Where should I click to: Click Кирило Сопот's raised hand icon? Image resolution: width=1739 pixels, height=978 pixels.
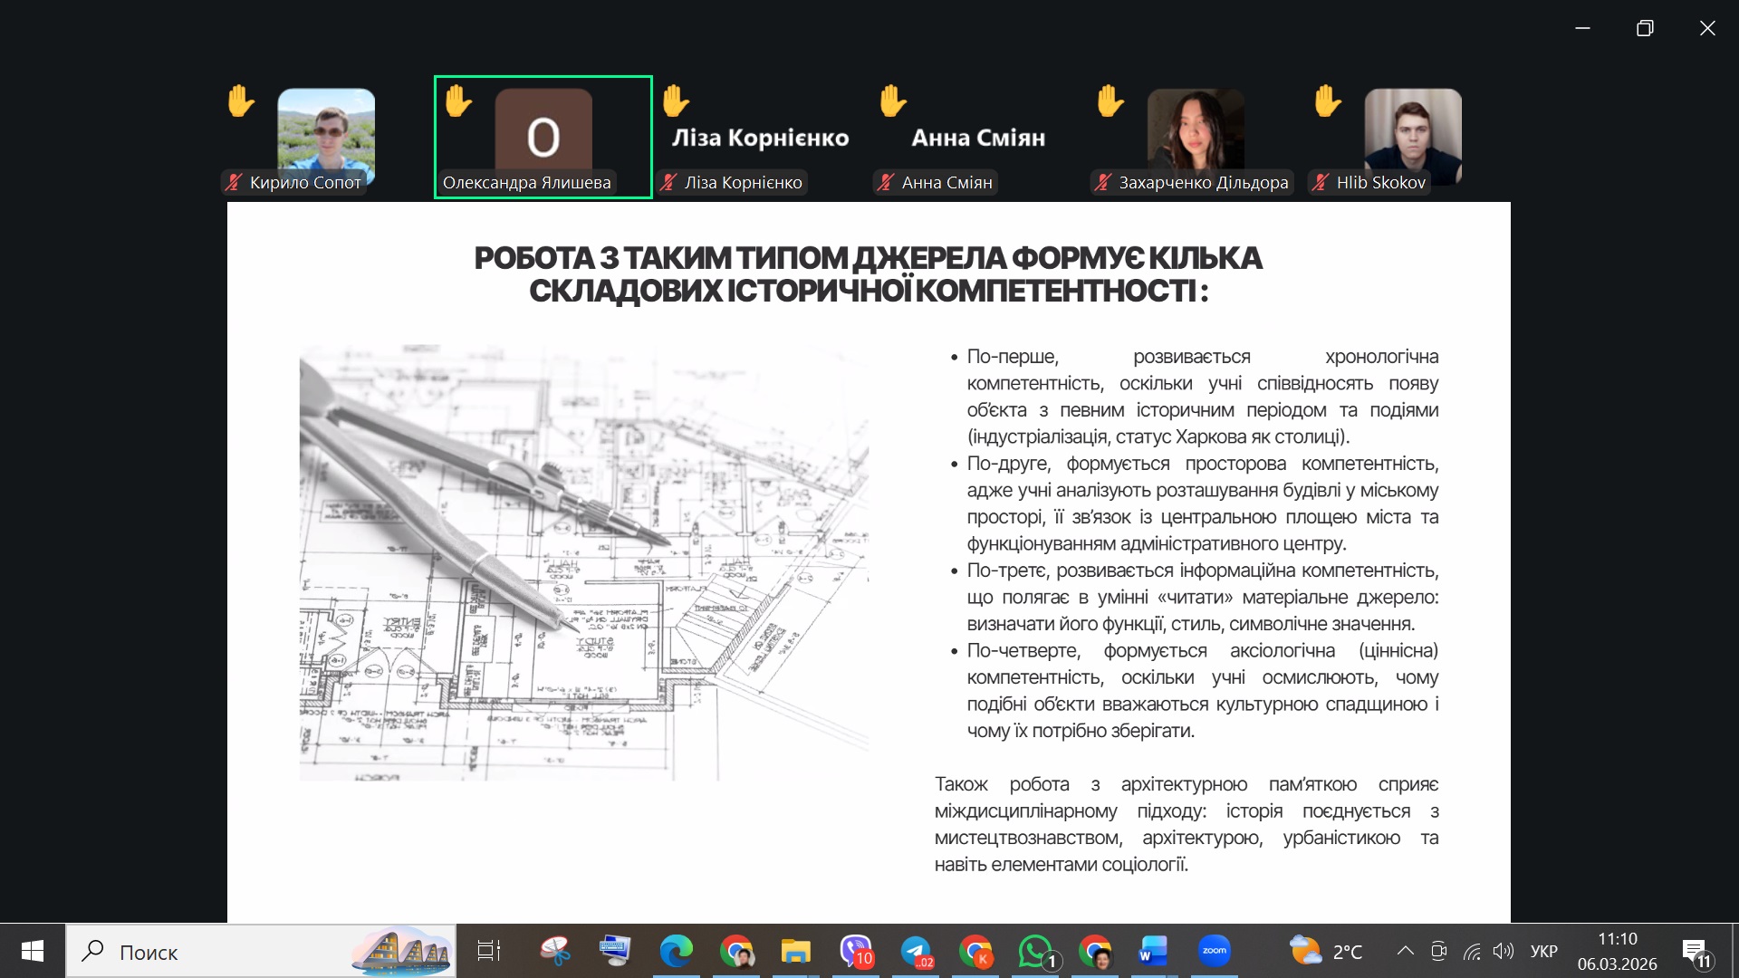(241, 101)
